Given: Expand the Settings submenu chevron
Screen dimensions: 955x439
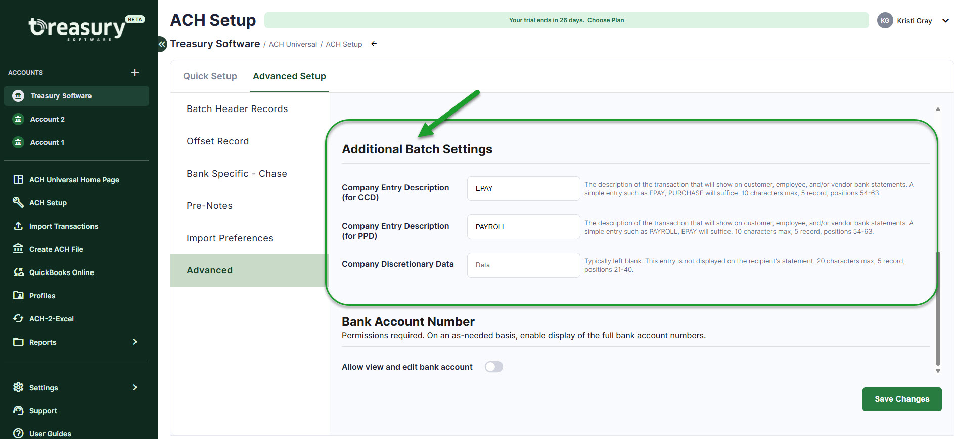Looking at the screenshot, I should pyautogui.click(x=135, y=387).
